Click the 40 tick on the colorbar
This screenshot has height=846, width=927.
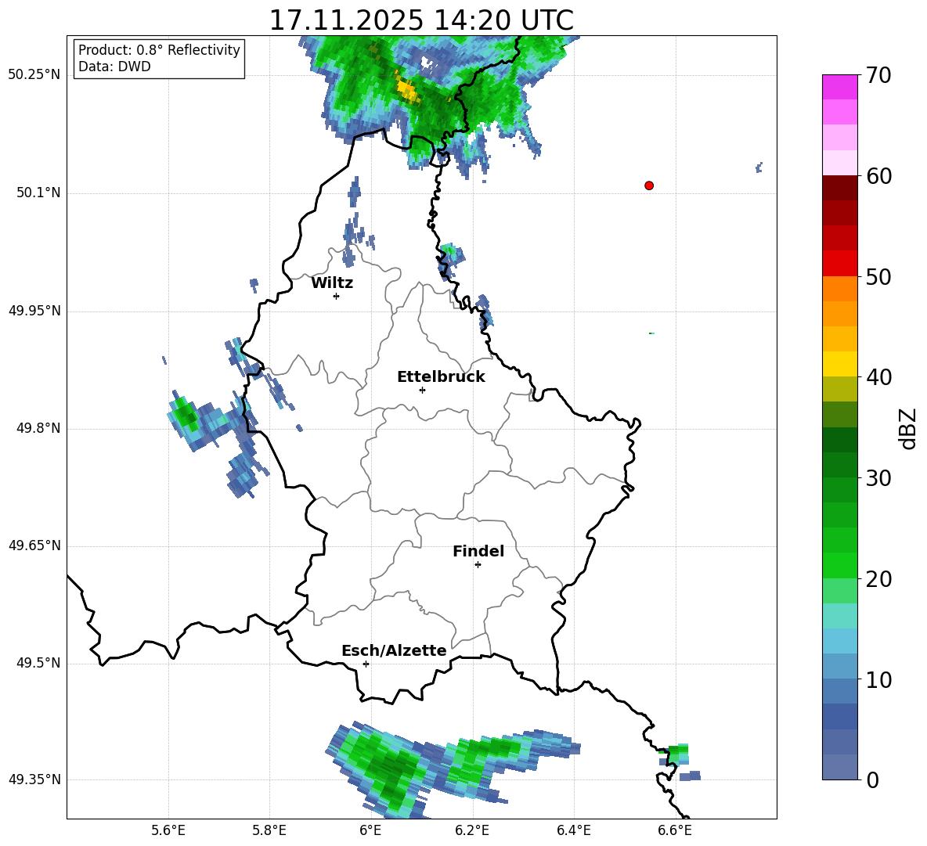[878, 377]
